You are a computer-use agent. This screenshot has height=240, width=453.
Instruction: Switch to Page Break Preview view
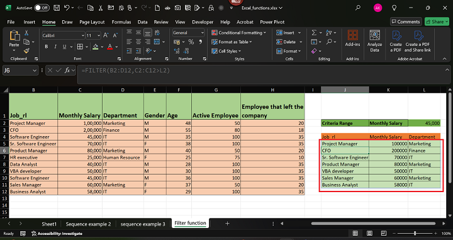(x=383, y=233)
